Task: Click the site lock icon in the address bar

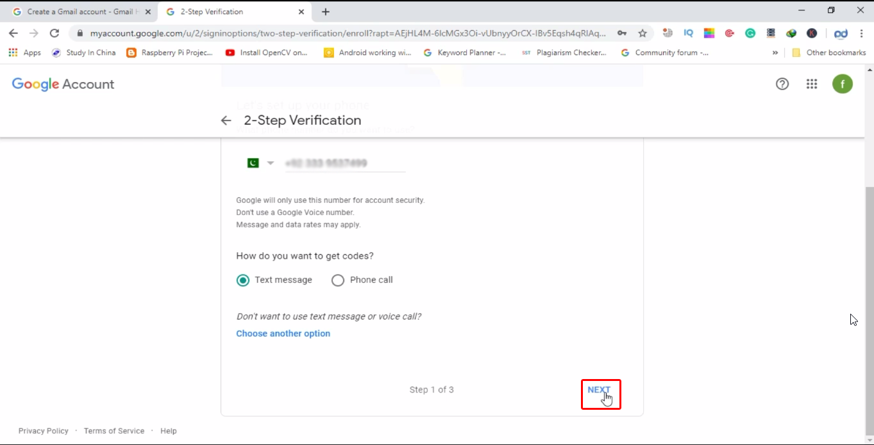Action: click(x=80, y=33)
